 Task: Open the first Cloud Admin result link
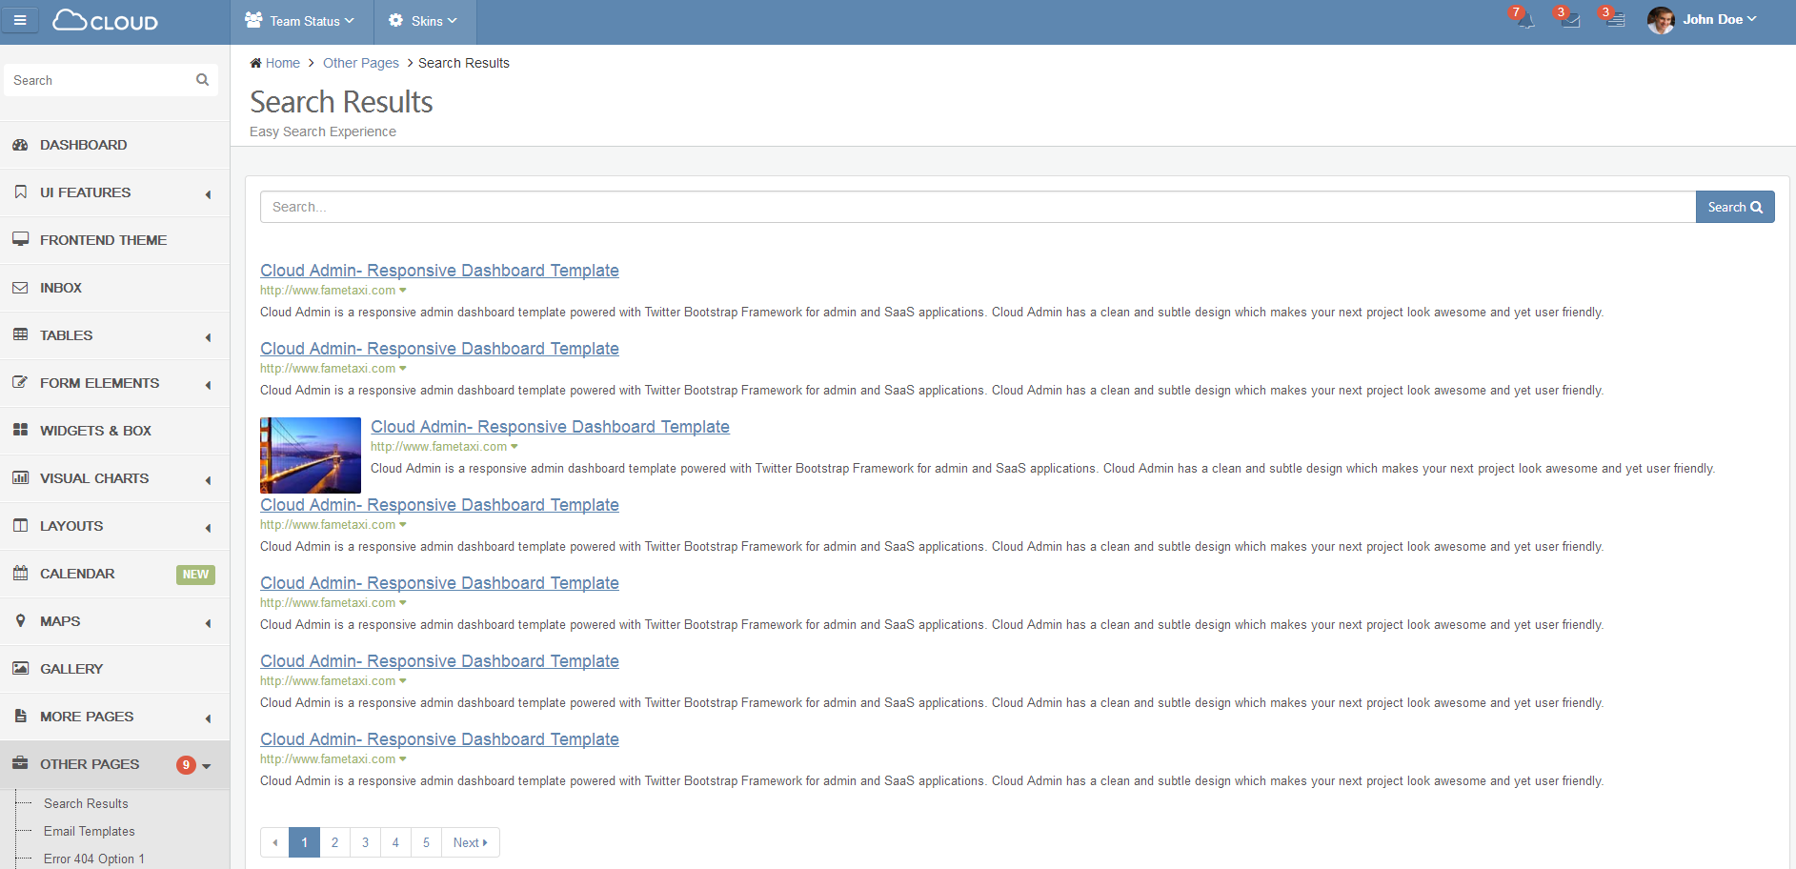coord(439,271)
